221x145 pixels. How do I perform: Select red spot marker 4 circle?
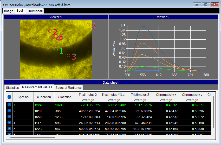[x=53, y=37]
